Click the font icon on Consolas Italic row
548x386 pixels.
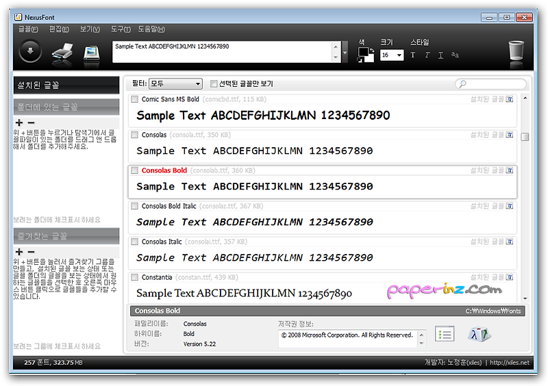510,242
